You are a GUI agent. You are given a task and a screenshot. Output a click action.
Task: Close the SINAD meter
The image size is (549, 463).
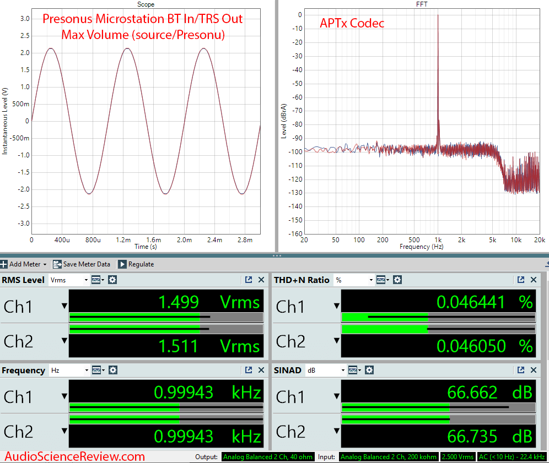(x=534, y=370)
